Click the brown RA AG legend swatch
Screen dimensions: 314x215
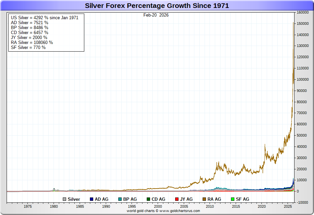click(204, 199)
